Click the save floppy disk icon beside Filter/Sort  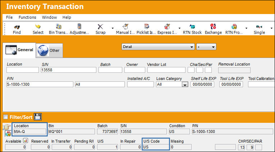click(x=38, y=117)
